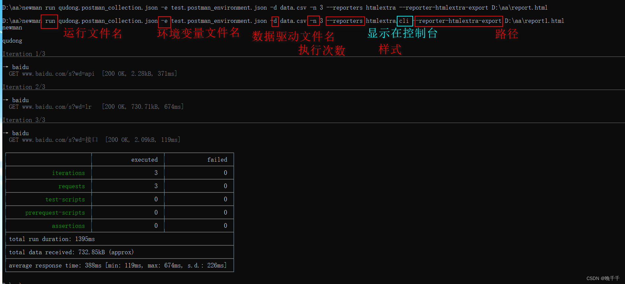Click the path 'D:\aa\report.html' in first command
Screen dimensions: 625x284
click(520, 8)
